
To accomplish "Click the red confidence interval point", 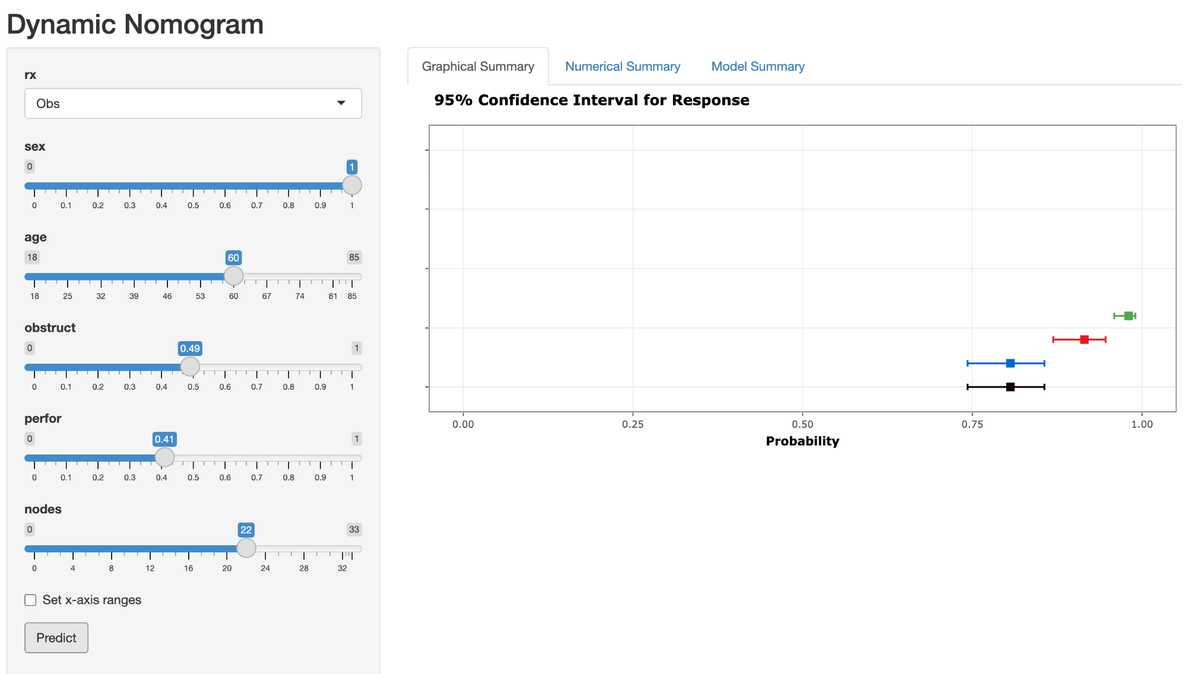I will pyautogui.click(x=1084, y=339).
